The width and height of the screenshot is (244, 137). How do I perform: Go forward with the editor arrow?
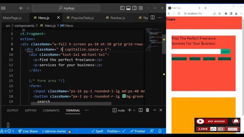(x=27, y=8)
